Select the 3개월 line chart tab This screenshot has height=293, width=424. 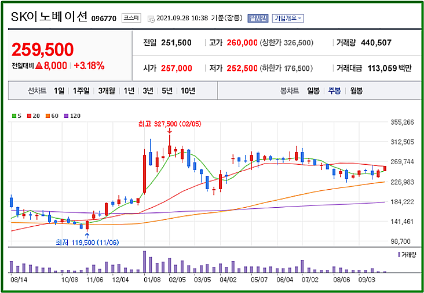coord(106,91)
